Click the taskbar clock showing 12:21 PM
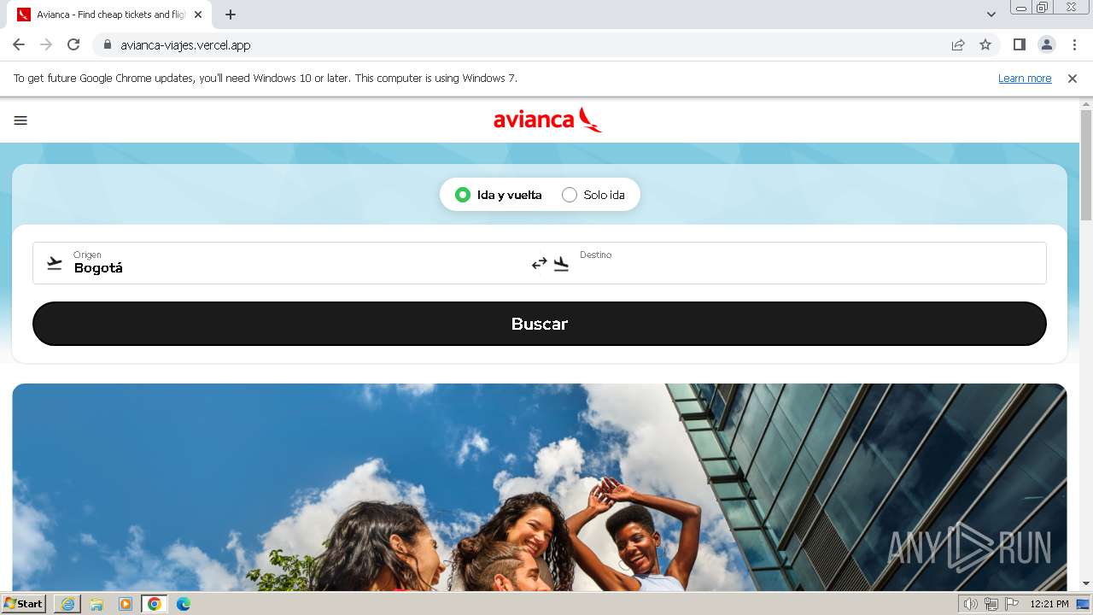Viewport: 1093px width, 615px height. point(1049,604)
